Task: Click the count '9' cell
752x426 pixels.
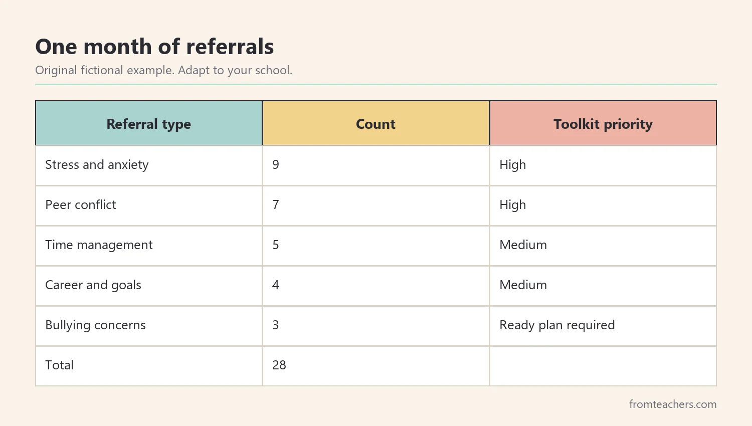Action: pos(376,165)
